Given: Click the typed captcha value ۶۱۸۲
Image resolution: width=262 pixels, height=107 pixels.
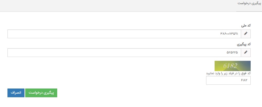Looking at the screenshot, I should pos(244,80).
